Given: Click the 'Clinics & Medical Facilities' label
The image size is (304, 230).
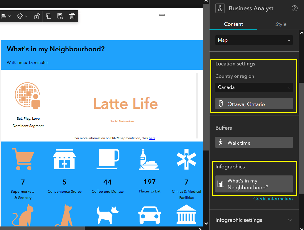Looking at the screenshot, I should point(186,195).
